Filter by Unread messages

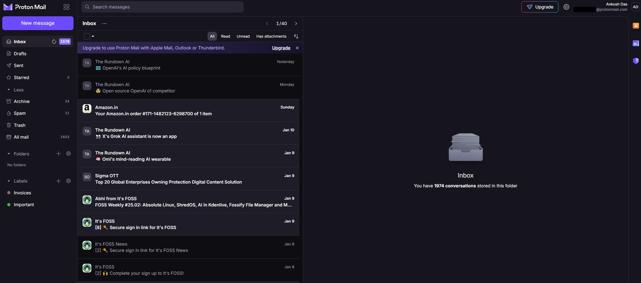pyautogui.click(x=243, y=36)
